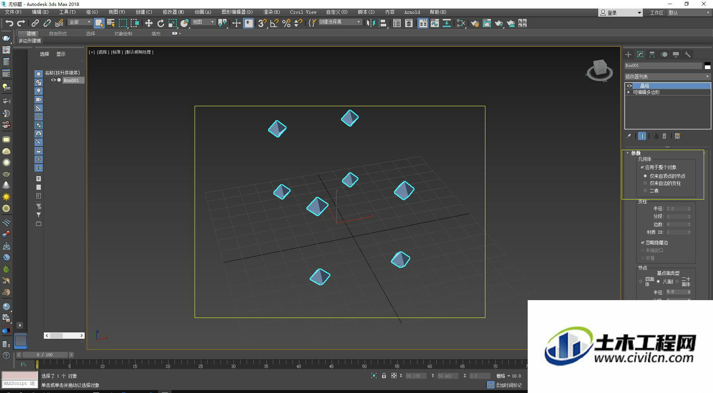Activate the Select and Scale tool

pyautogui.click(x=172, y=23)
